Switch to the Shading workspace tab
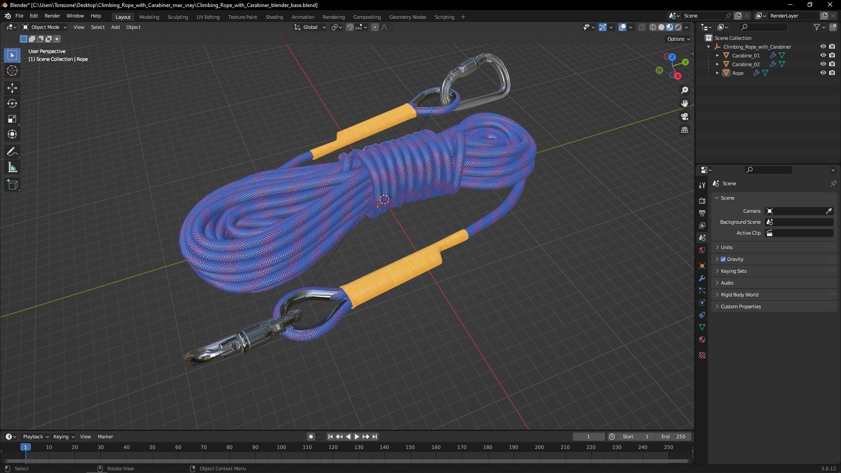 274,17
